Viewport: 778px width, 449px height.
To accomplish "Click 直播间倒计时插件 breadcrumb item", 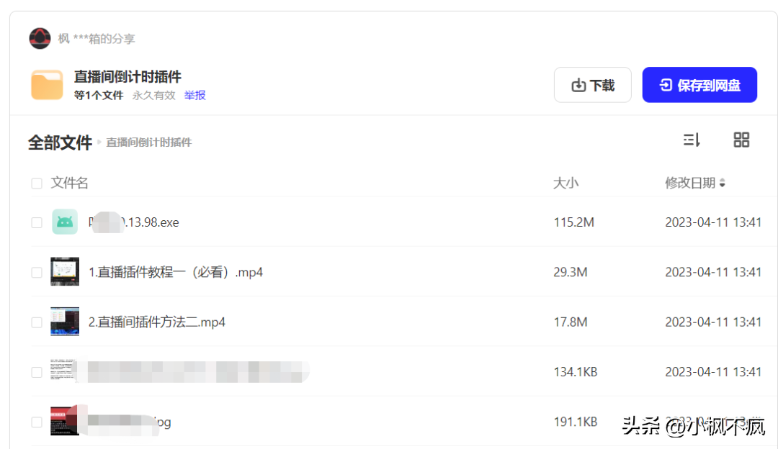I will (x=149, y=142).
